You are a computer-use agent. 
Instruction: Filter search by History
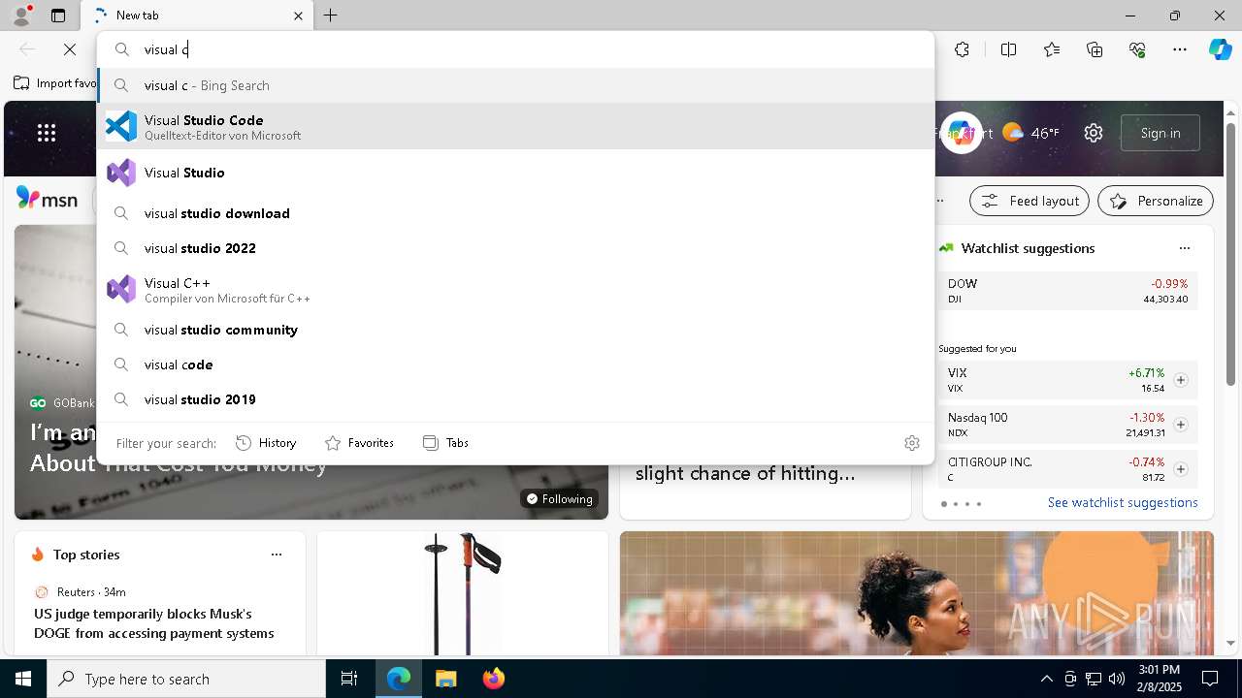coord(266,443)
